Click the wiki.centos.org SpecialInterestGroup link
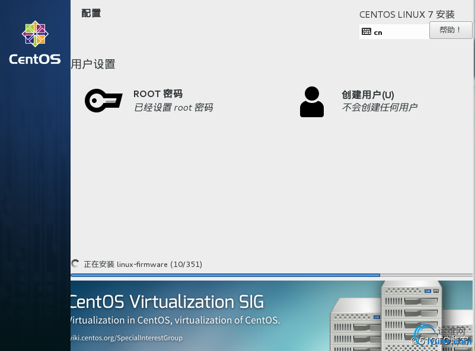Image resolution: width=475 pixels, height=351 pixels. coord(127,338)
